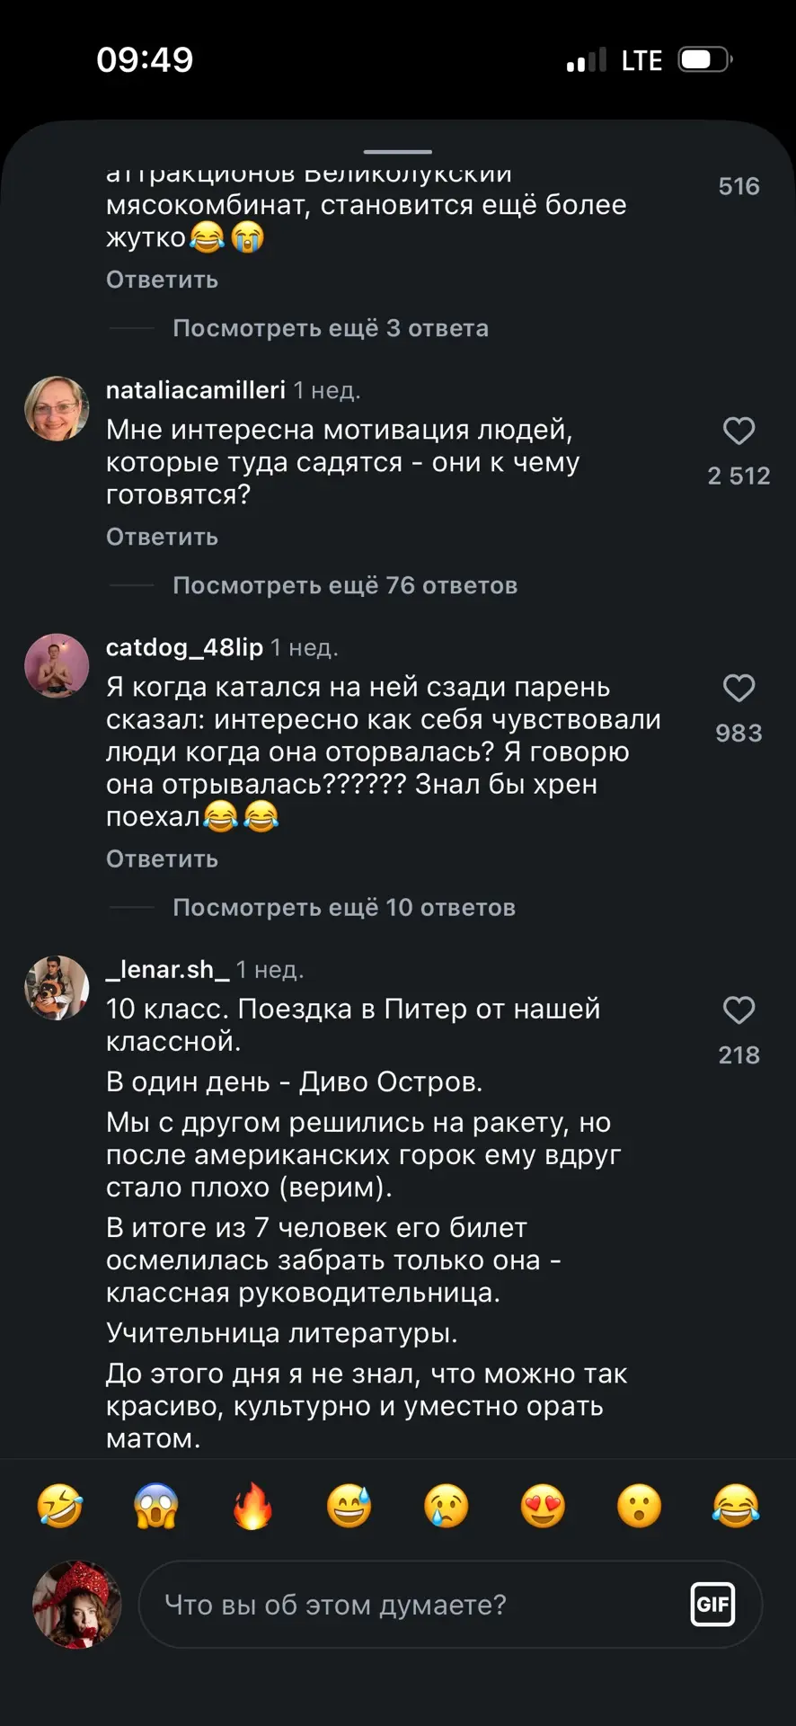Tap 'Ответить' under nataliacamilleri's comment
796x1726 pixels.
[x=162, y=537]
